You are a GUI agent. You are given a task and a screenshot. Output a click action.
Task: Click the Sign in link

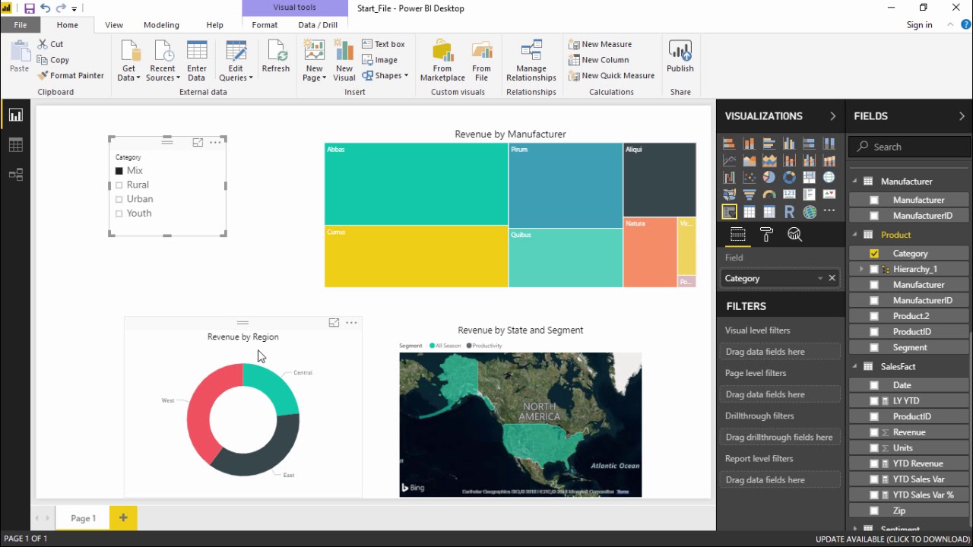[919, 25]
